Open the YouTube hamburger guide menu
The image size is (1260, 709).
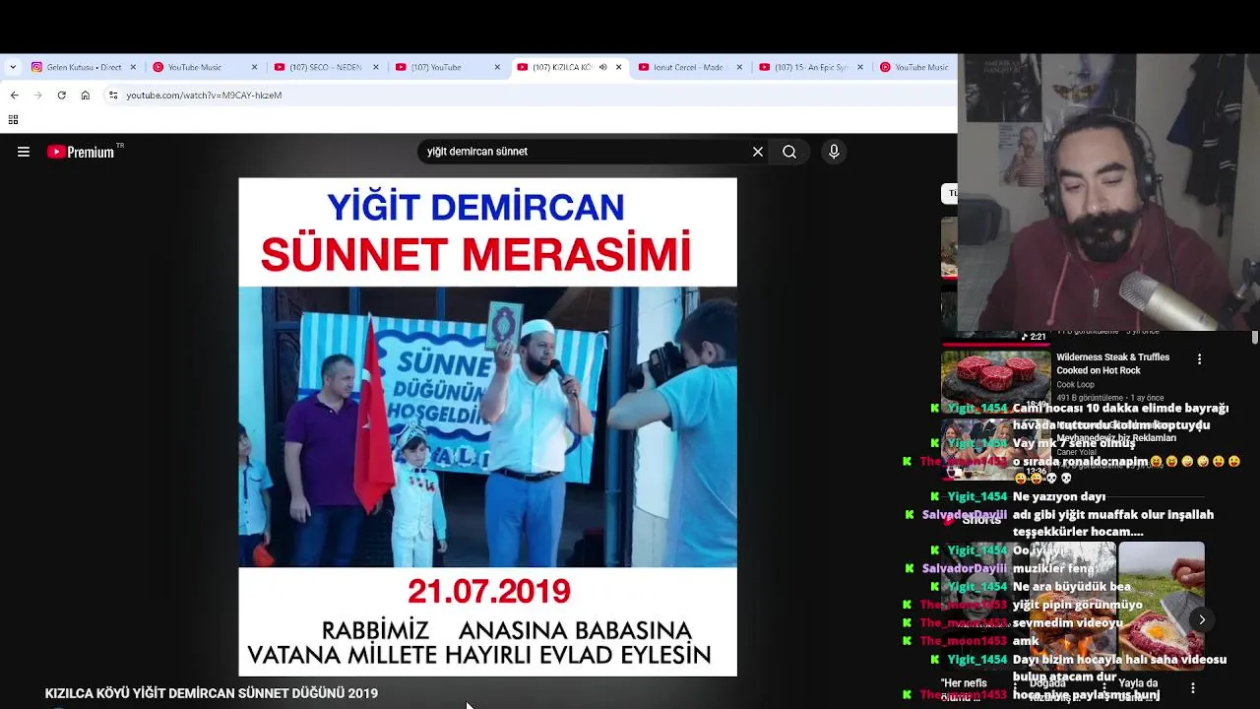pos(24,152)
